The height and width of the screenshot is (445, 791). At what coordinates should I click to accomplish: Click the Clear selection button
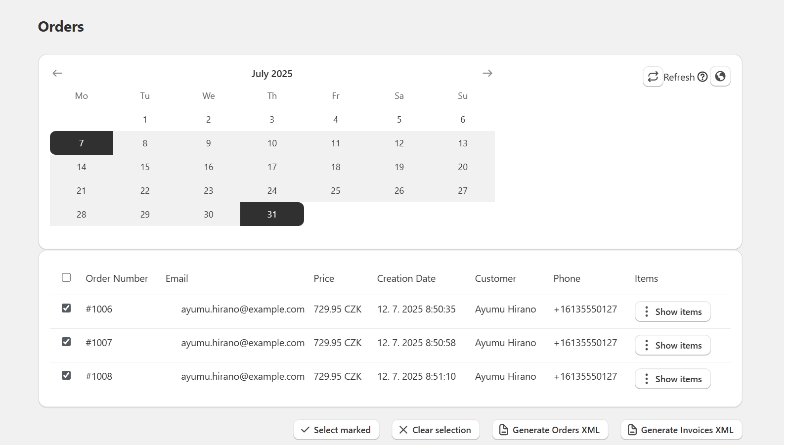[x=436, y=430]
